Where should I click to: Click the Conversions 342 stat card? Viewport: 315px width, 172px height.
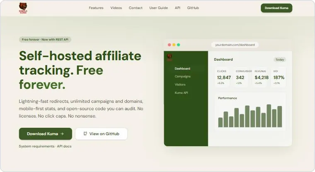coord(241,77)
